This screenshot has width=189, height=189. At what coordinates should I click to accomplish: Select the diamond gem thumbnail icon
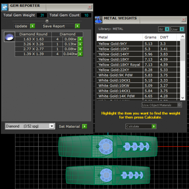click(9, 37)
